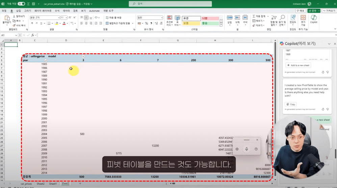The image size is (337, 188).
Task: Click the Delete cells icon
Action: pos(237,18)
